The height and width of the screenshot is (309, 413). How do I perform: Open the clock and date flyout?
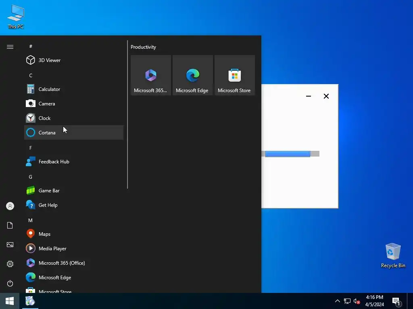(374, 301)
